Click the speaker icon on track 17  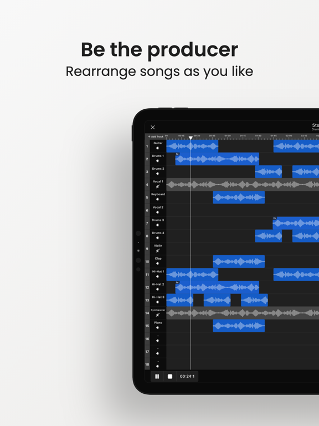tap(158, 353)
